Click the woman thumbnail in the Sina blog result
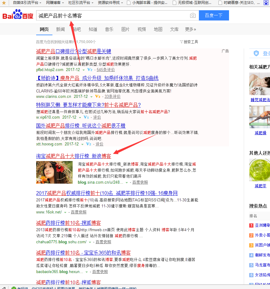The width and height of the screenshot is (270, 289). tap(55, 172)
